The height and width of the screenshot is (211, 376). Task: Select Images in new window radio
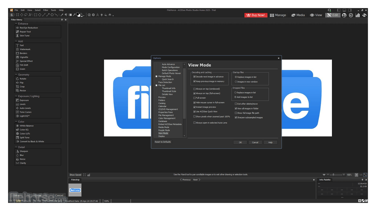(236, 82)
